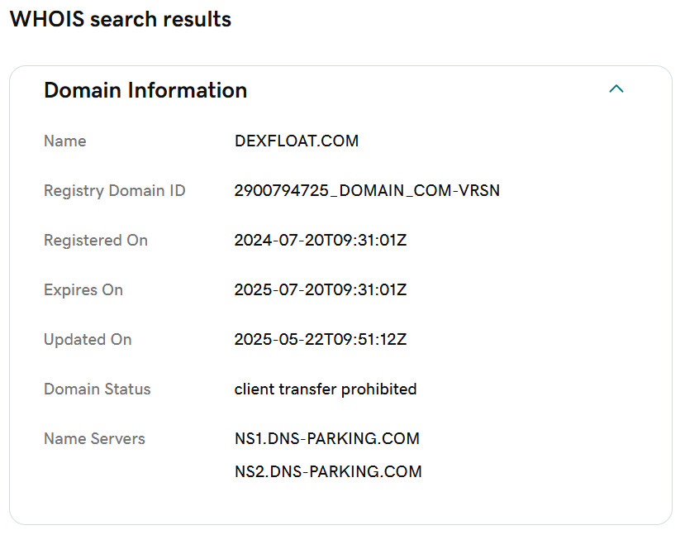
Task: Click the Domain Status label
Action: [x=97, y=389]
